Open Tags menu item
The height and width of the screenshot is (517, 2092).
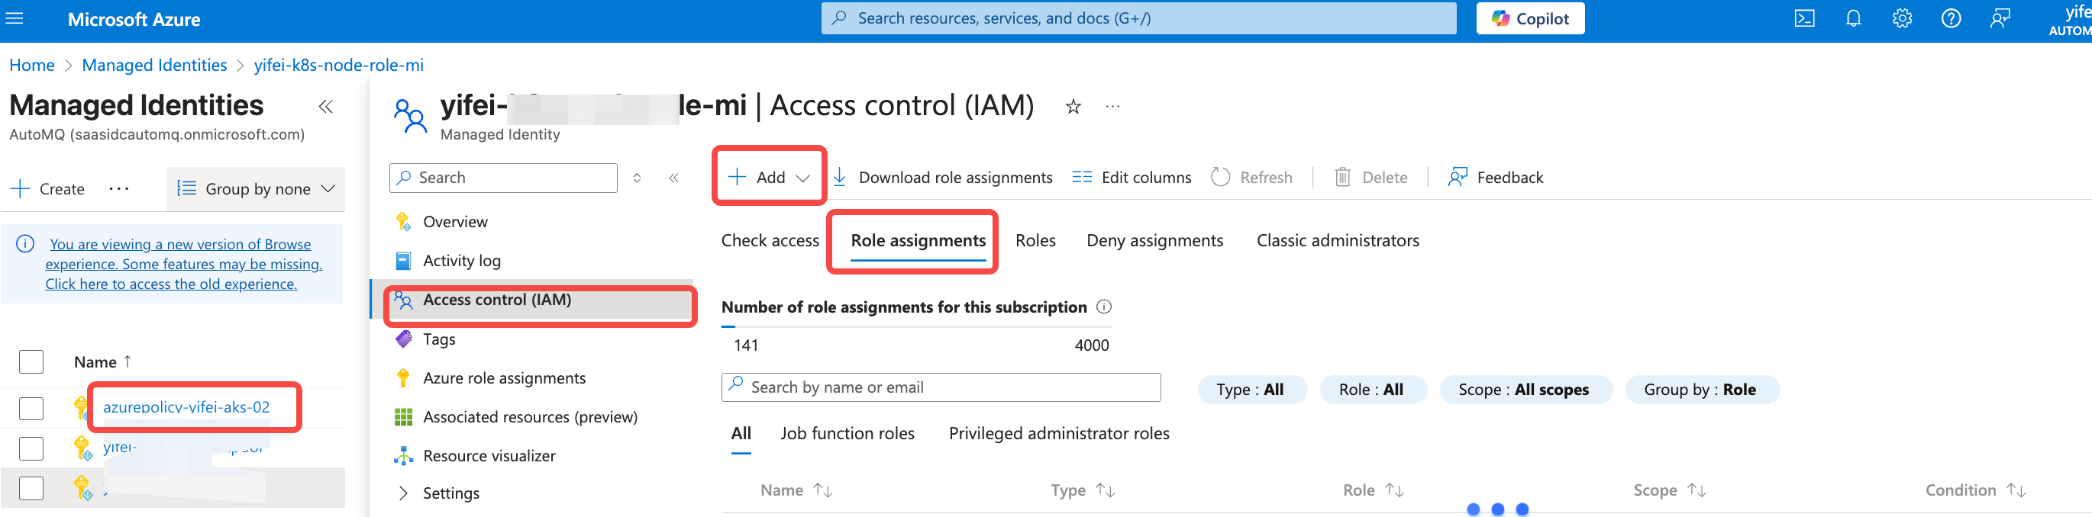[438, 339]
